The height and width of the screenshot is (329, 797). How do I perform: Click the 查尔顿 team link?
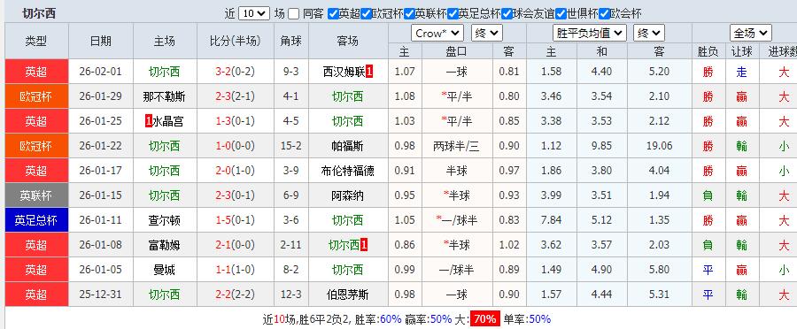click(x=164, y=220)
